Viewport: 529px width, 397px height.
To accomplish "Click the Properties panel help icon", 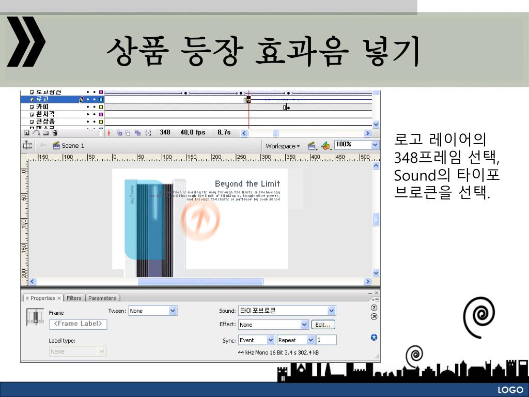I will tap(374, 308).
